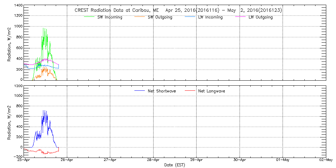Click the 28-Apr x-axis date label
336x168 pixels.
point(153,160)
